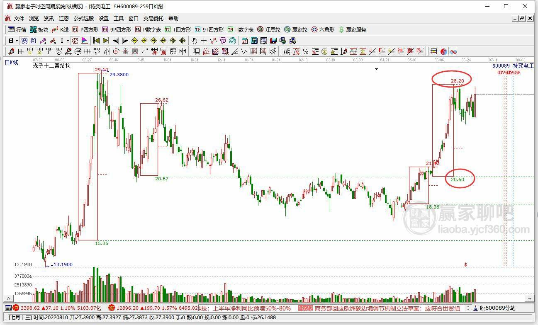The height and width of the screenshot is (325, 538).
Task: Open the 商务部回应欧洲碳边境 news headline
Action: point(387,308)
